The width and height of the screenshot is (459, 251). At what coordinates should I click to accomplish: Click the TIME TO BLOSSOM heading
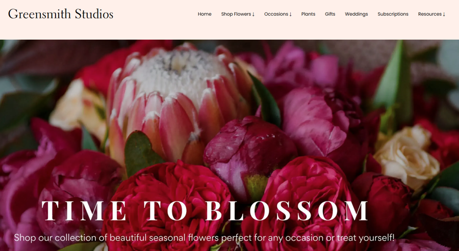click(x=205, y=211)
